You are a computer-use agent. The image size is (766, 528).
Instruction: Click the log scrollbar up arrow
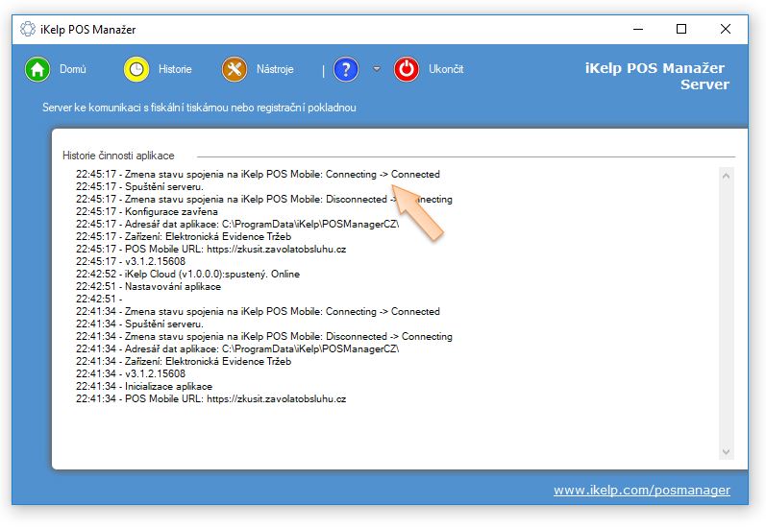[727, 175]
